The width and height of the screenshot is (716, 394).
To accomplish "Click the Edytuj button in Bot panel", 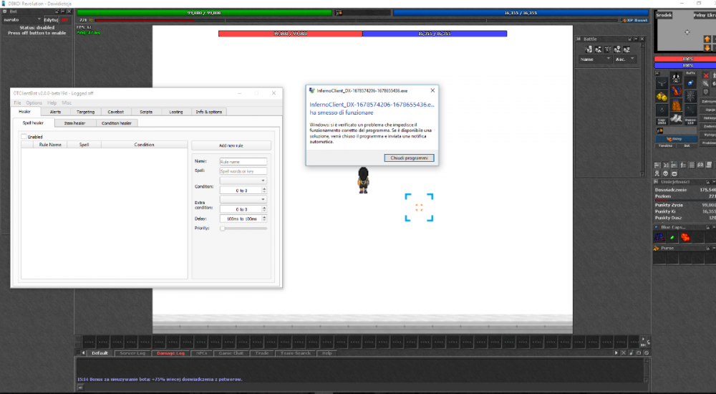I will click(x=51, y=19).
